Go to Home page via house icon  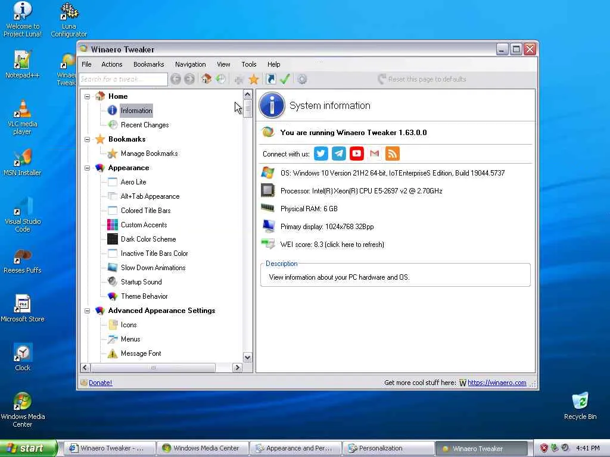coord(206,79)
